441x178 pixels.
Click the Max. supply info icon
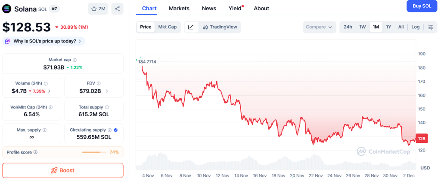pyautogui.click(x=45, y=130)
